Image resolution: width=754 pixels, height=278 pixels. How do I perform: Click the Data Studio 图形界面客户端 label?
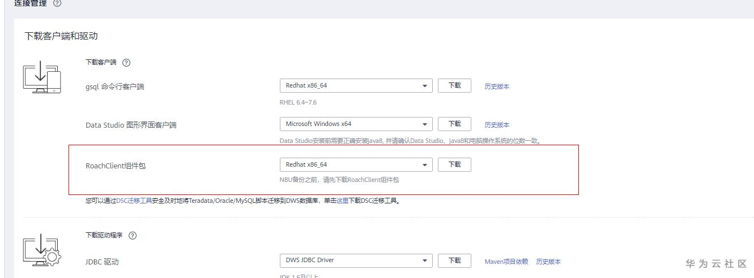[131, 125]
